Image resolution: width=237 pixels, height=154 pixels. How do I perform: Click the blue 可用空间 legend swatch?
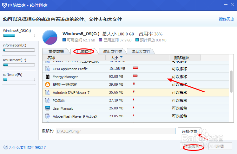pos(64,40)
